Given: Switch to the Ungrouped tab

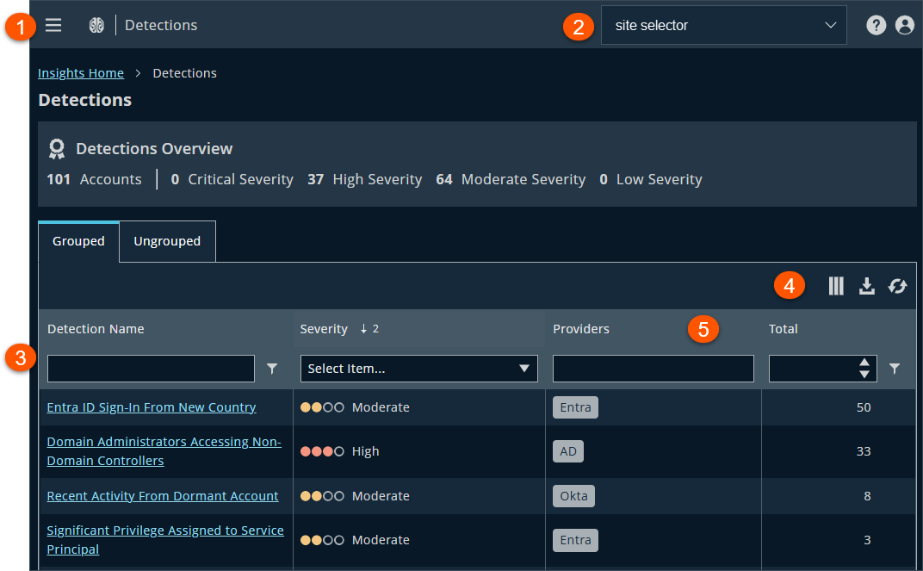Looking at the screenshot, I should pyautogui.click(x=167, y=241).
